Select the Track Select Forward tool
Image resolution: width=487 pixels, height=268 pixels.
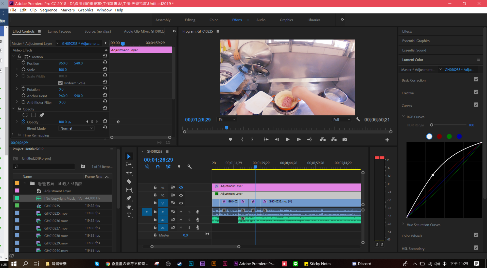tap(129, 164)
